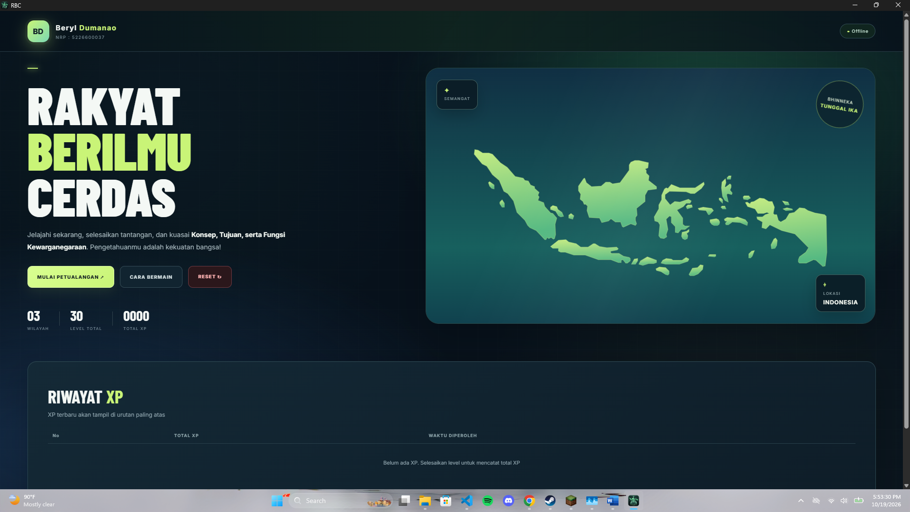Open the clock and date panel

click(886, 501)
